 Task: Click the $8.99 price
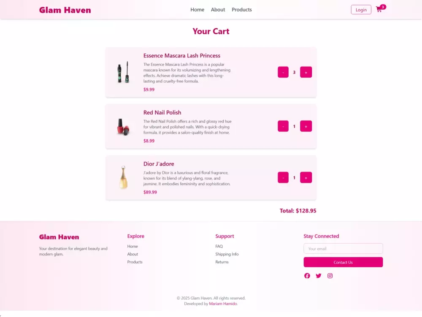[x=149, y=141]
